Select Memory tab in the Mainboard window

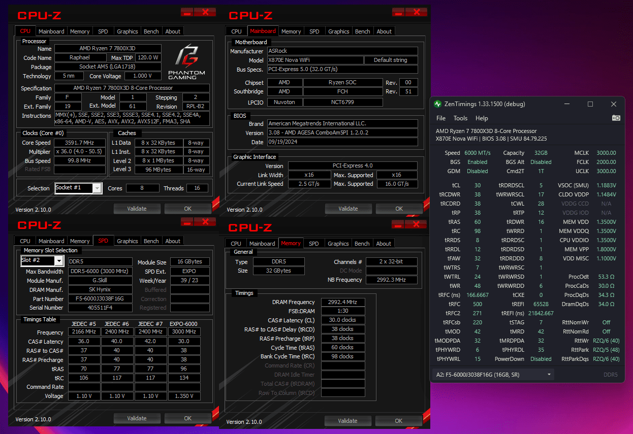coord(291,31)
